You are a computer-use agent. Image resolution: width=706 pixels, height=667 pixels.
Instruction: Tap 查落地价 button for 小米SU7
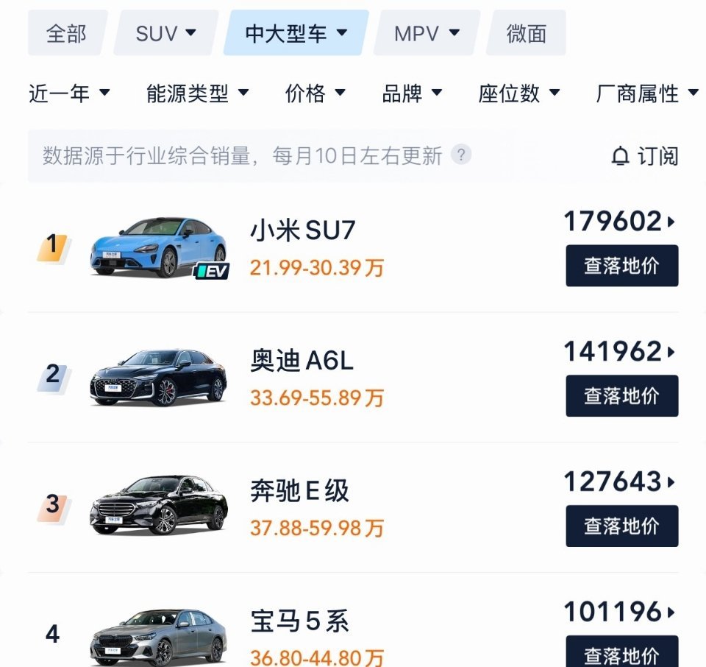click(x=622, y=266)
